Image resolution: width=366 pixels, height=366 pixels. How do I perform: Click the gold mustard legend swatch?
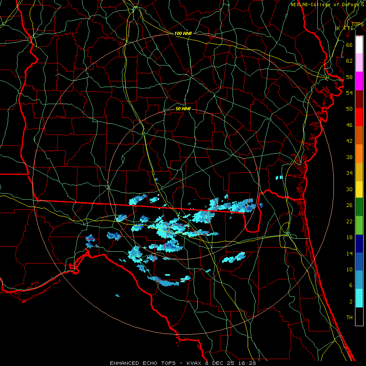pyautogui.click(x=359, y=172)
